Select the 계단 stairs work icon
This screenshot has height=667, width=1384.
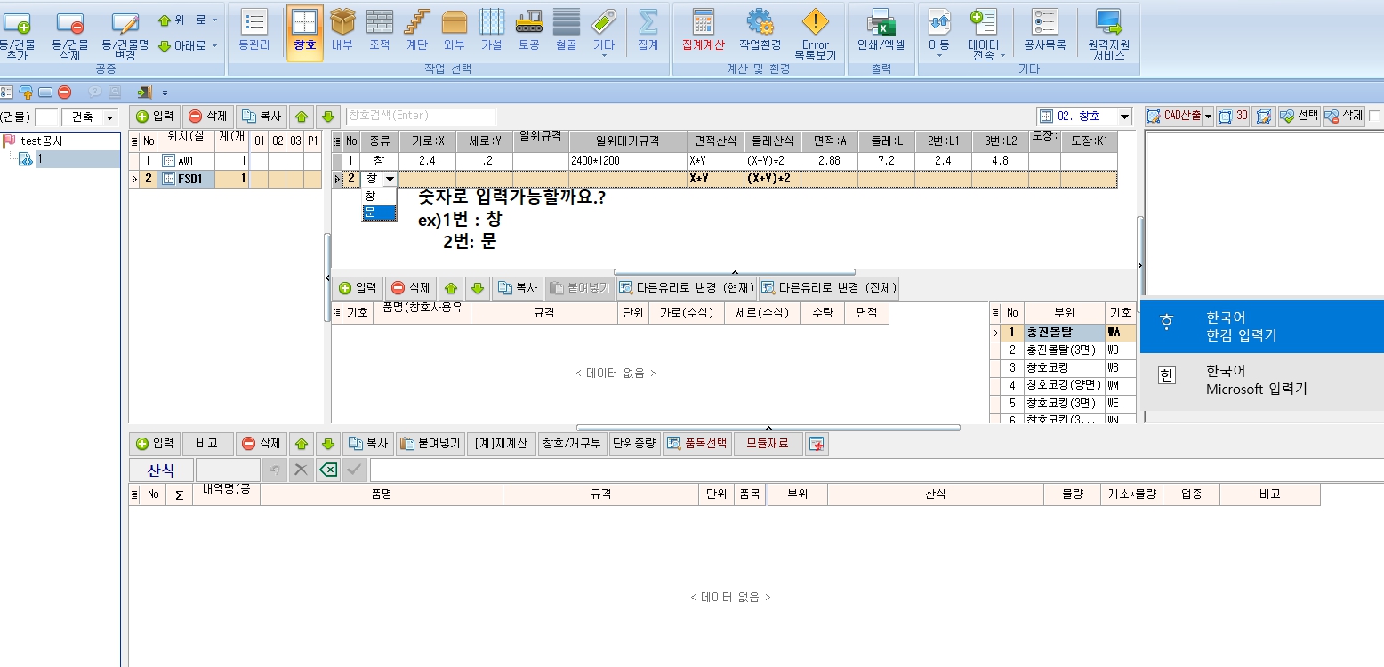coord(416,32)
